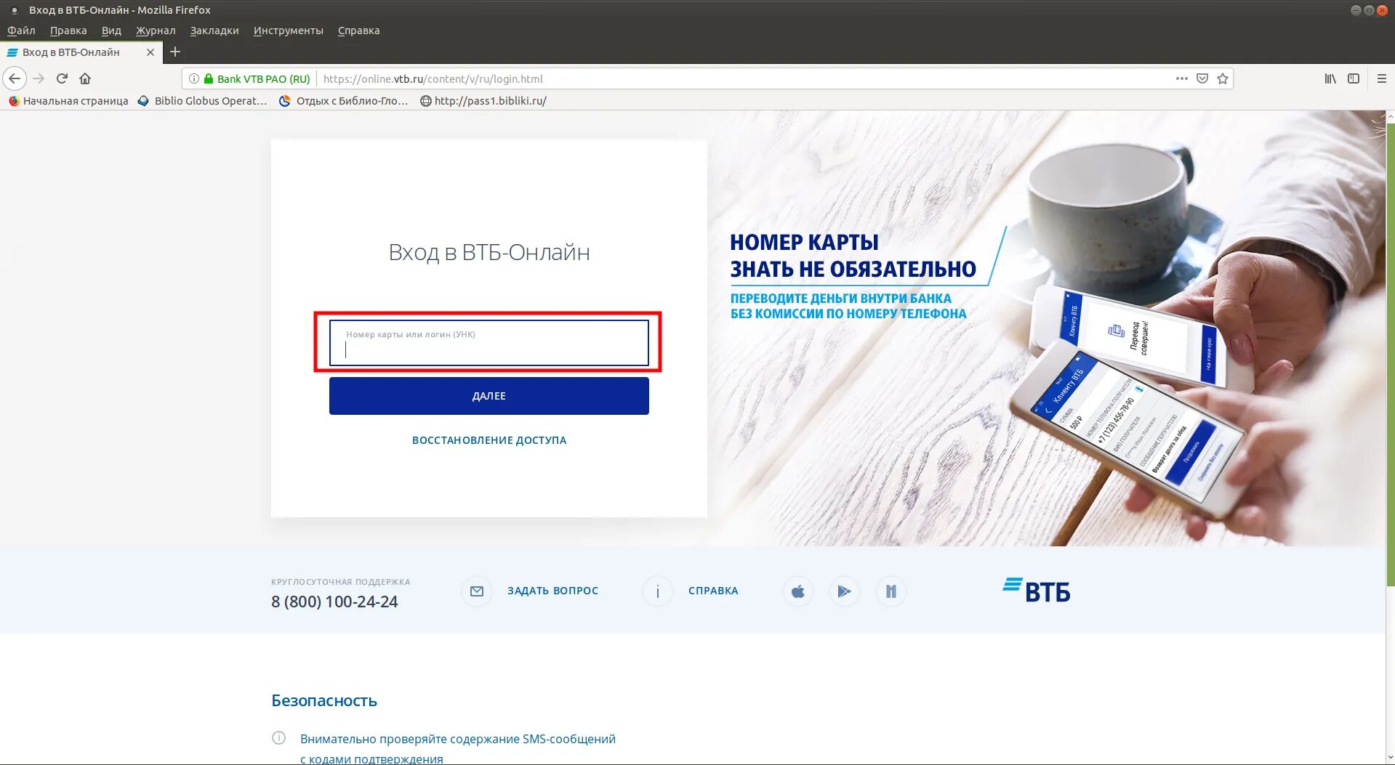Open the Журнал menu
The height and width of the screenshot is (765, 1395).
(156, 31)
